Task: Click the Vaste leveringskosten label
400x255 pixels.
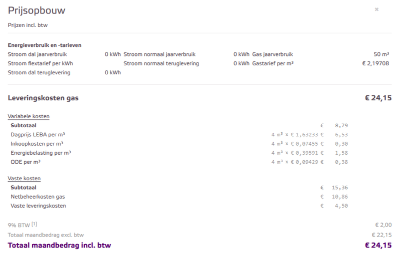Action: click(38, 206)
